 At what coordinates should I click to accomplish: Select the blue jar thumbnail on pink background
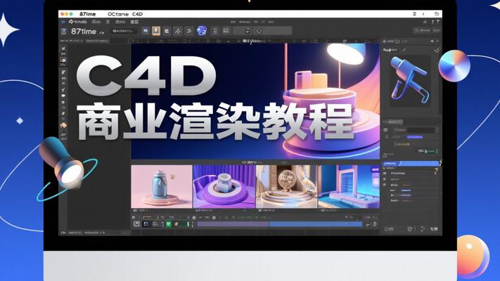coord(162,186)
